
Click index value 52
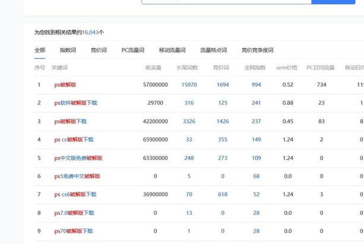click(x=256, y=194)
